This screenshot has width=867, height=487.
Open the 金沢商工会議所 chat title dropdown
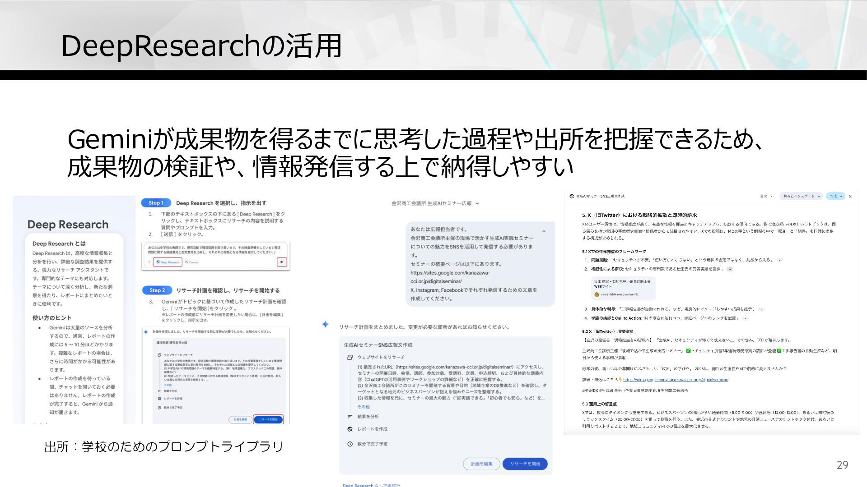point(477,203)
